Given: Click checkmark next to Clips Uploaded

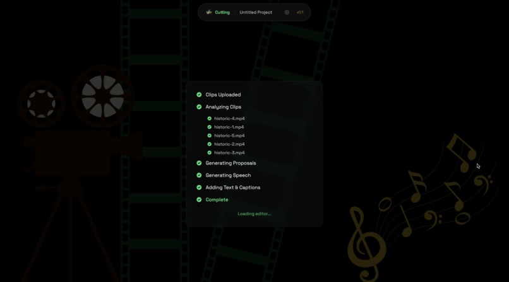Looking at the screenshot, I should [x=199, y=95].
